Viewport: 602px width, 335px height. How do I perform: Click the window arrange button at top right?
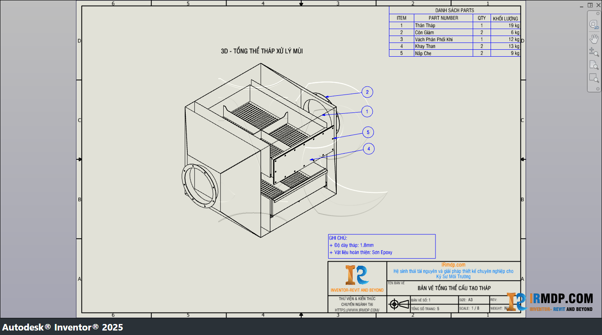pos(590,5)
